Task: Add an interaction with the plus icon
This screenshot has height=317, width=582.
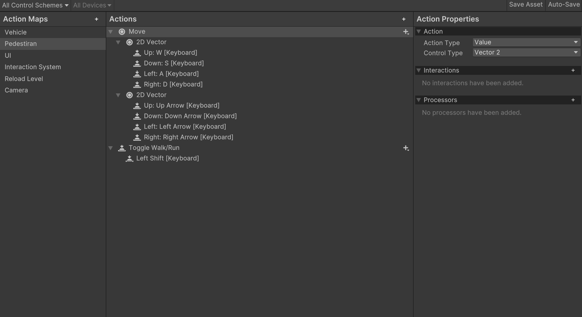Action: [573, 70]
